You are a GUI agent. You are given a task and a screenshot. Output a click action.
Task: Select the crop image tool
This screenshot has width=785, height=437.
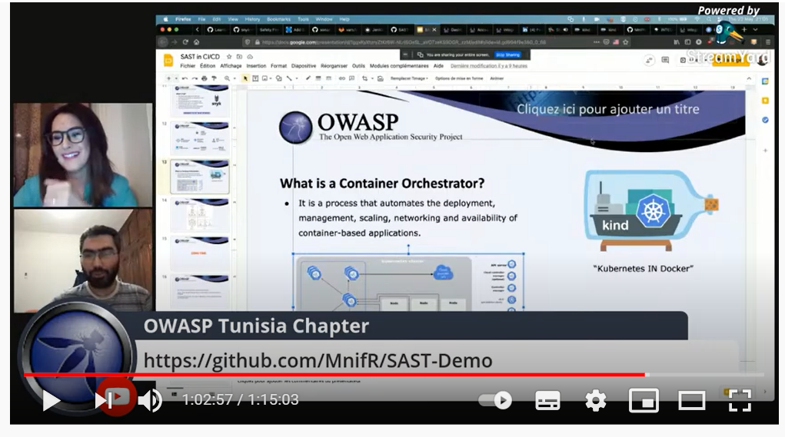pos(364,78)
